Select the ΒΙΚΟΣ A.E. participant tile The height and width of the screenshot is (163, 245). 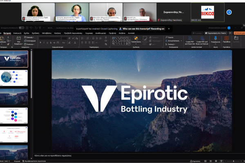tap(207, 12)
